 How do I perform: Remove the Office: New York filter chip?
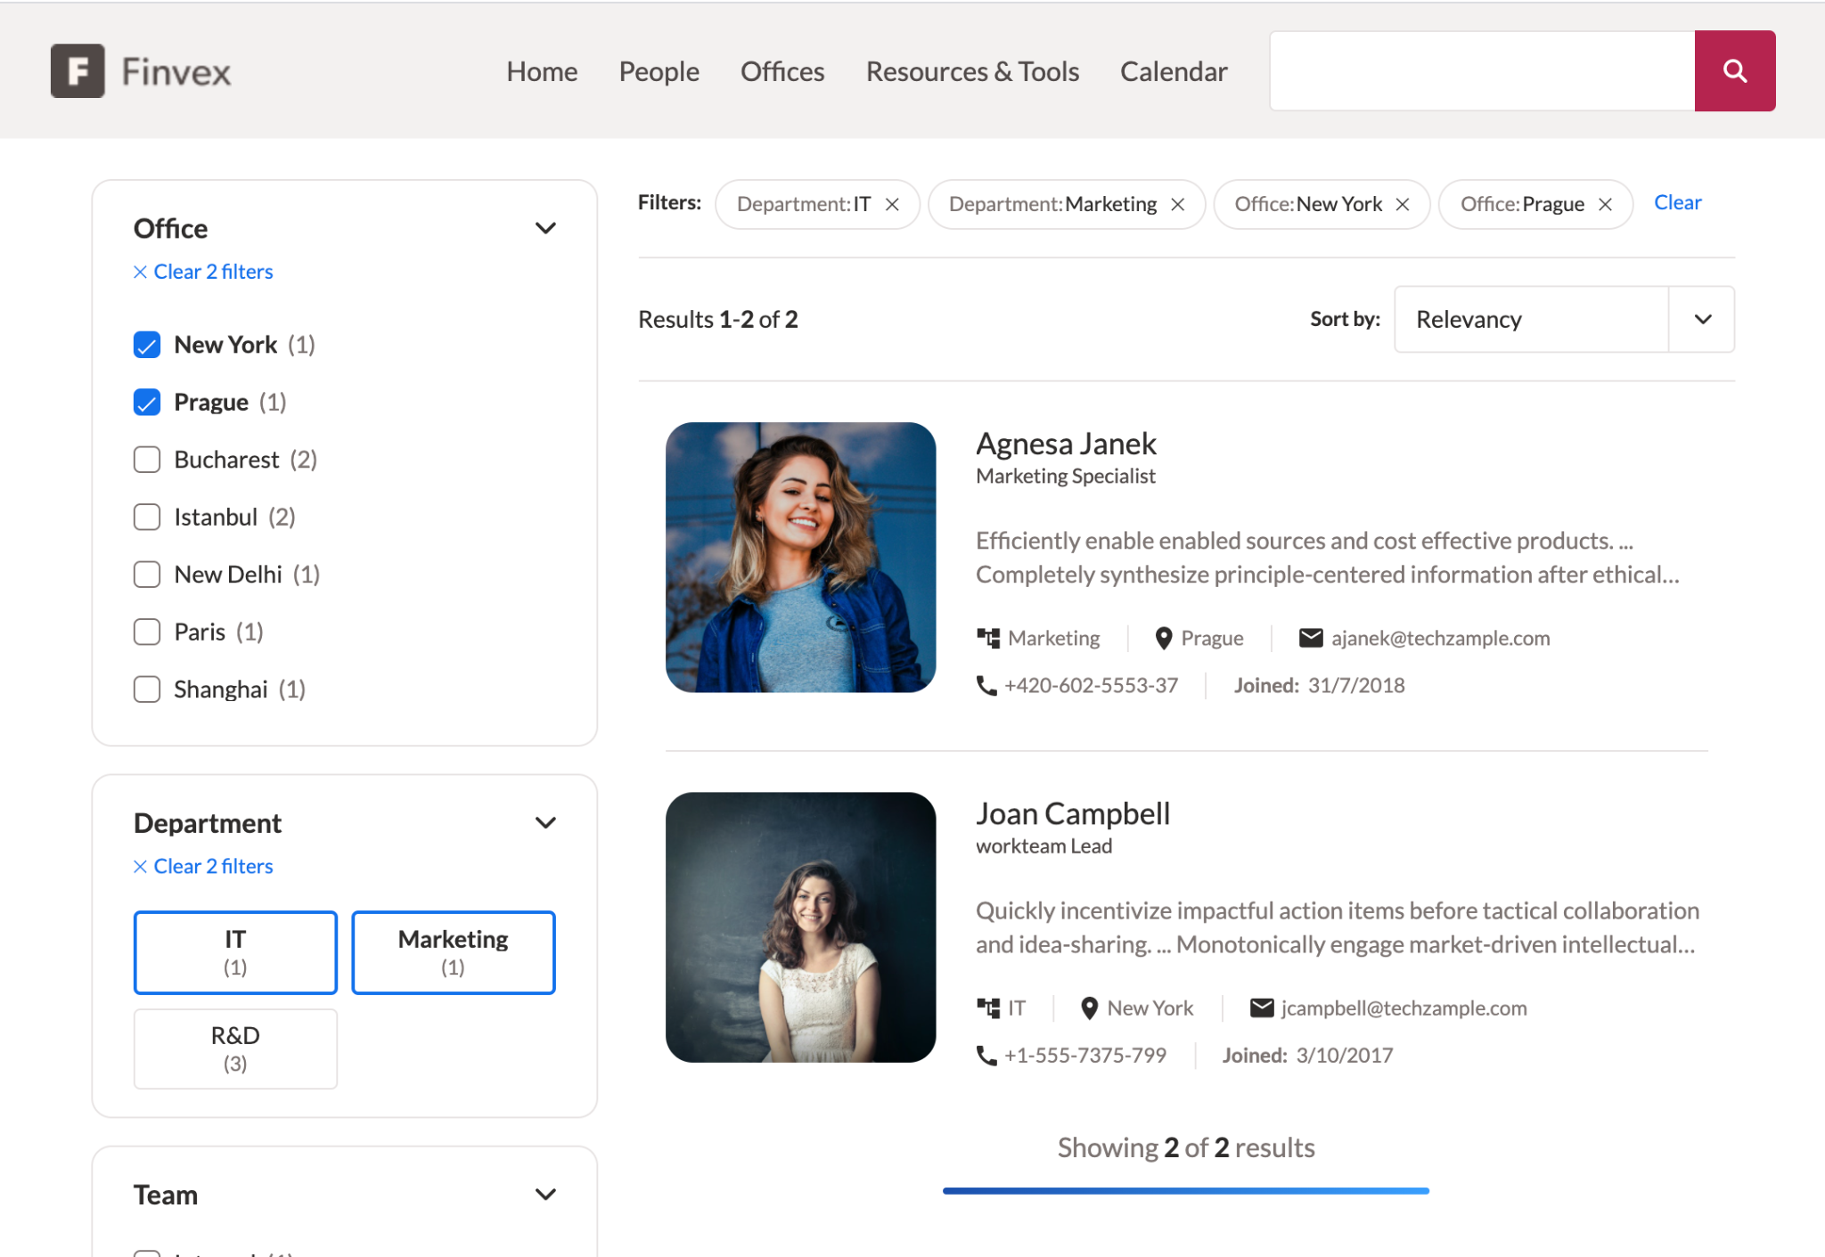click(x=1403, y=205)
